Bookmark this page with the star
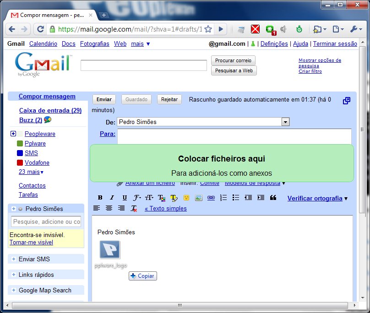Viewport: 370px width, 313px height. [208, 29]
